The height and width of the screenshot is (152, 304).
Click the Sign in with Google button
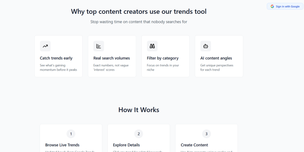285,6
